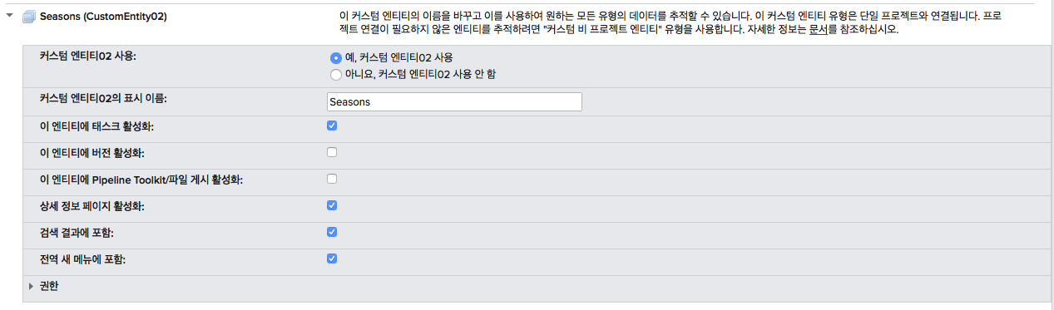
Task: Click the '이 엔티티에 Pipeline Toolkit/파일 게시 활성화:' label
Action: [141, 180]
